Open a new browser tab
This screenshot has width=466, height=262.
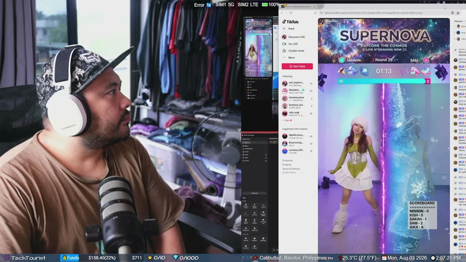point(320,6)
